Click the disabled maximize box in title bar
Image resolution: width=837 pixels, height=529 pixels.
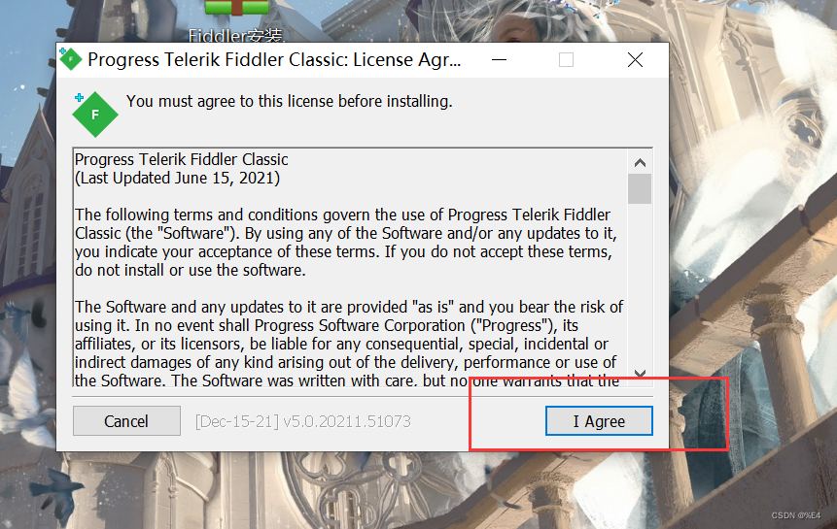567,59
